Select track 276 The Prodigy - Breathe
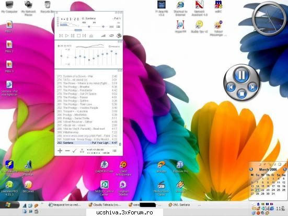Viewport: 288px width, 216px height. click(x=87, y=87)
